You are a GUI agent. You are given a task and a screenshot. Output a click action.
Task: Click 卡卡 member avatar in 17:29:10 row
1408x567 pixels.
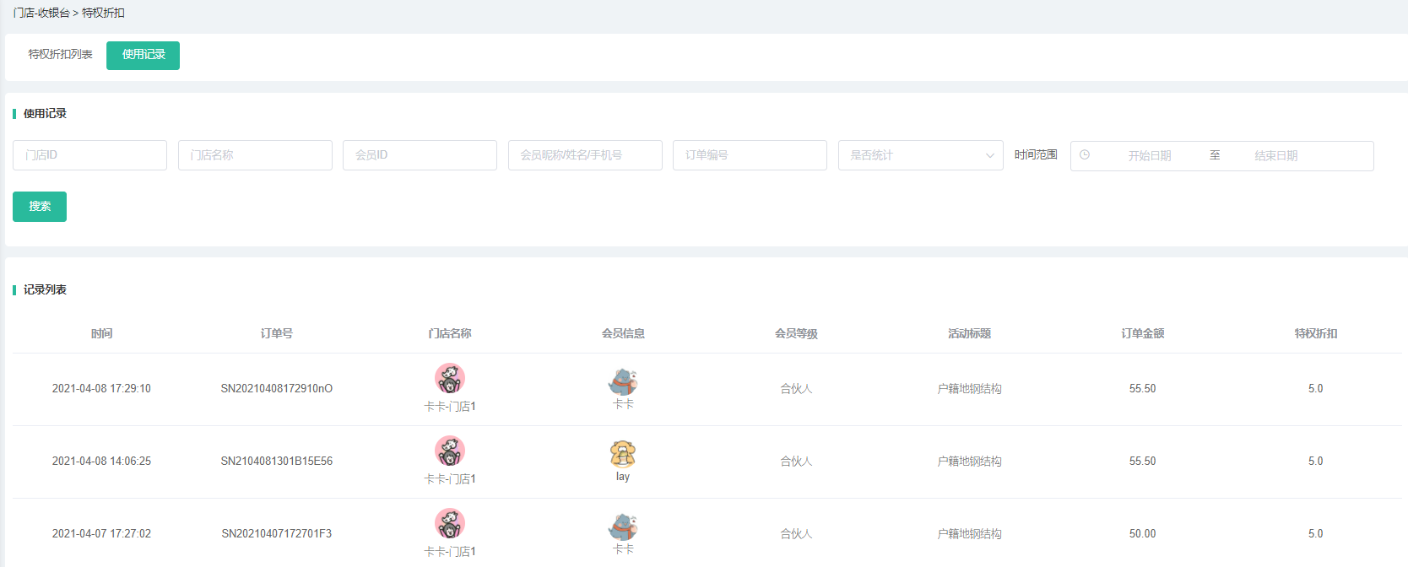pyautogui.click(x=623, y=382)
